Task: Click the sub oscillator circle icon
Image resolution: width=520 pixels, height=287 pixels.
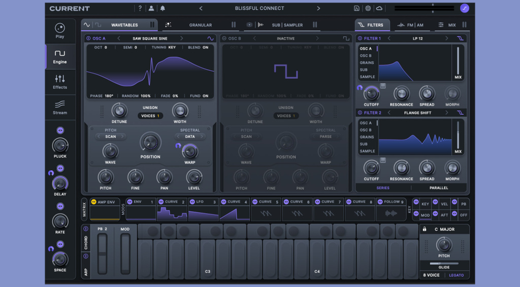Action: point(249,25)
